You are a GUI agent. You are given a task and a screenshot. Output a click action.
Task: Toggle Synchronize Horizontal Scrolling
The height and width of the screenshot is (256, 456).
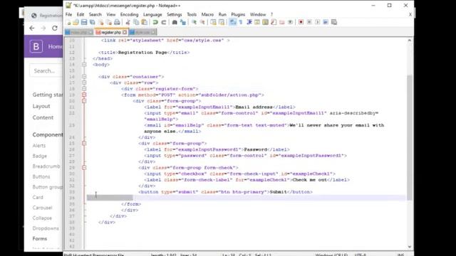tap(222, 22)
